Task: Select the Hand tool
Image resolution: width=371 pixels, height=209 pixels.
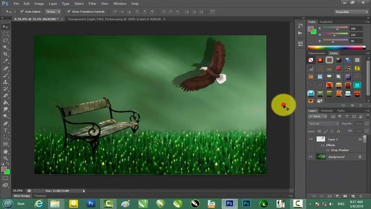Action: (5, 152)
